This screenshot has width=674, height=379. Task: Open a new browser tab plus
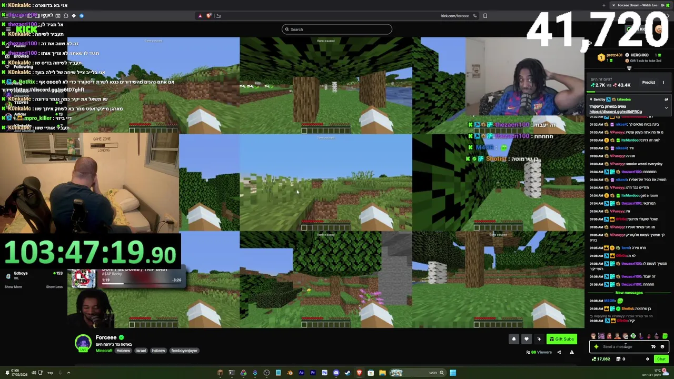604,5
